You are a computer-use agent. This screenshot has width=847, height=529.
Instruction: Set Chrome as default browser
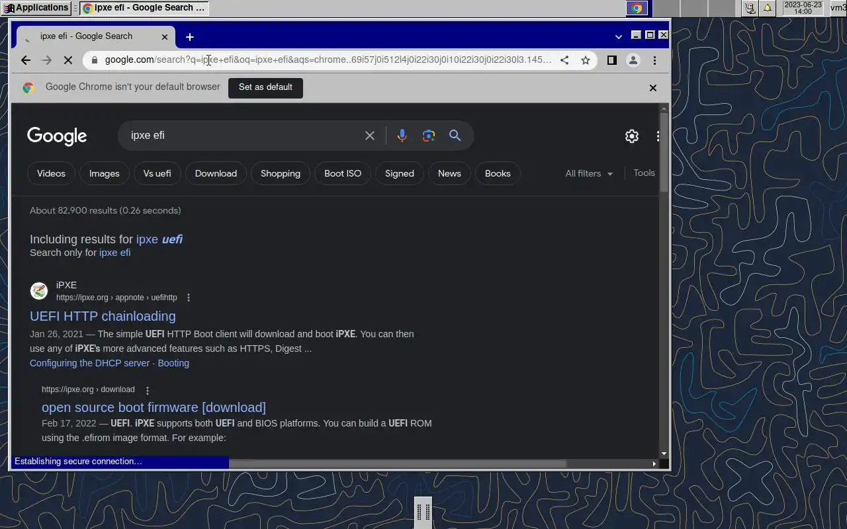[265, 87]
